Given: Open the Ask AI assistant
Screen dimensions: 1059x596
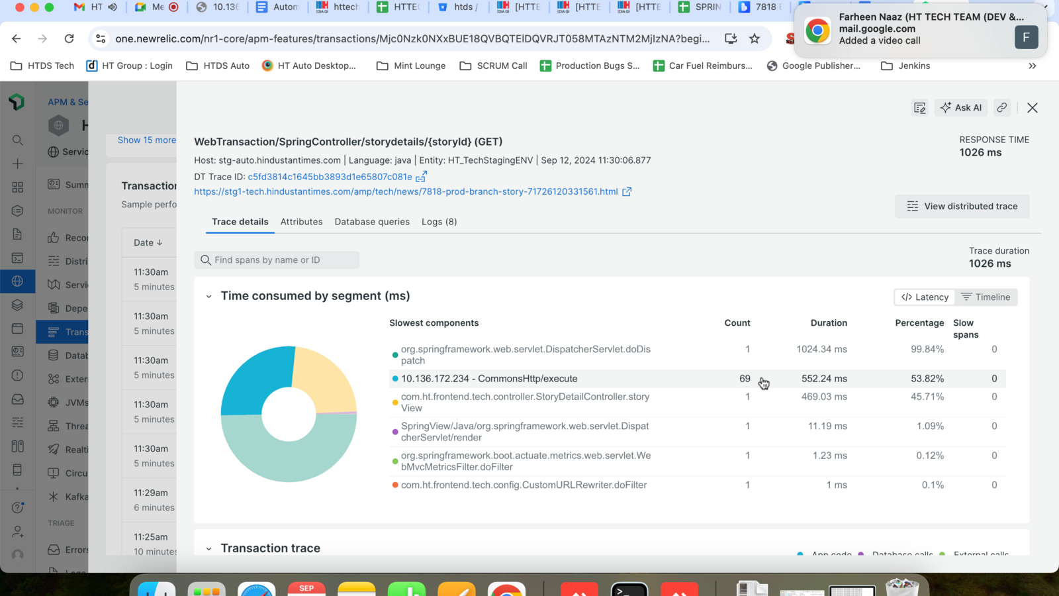Looking at the screenshot, I should tap(961, 108).
